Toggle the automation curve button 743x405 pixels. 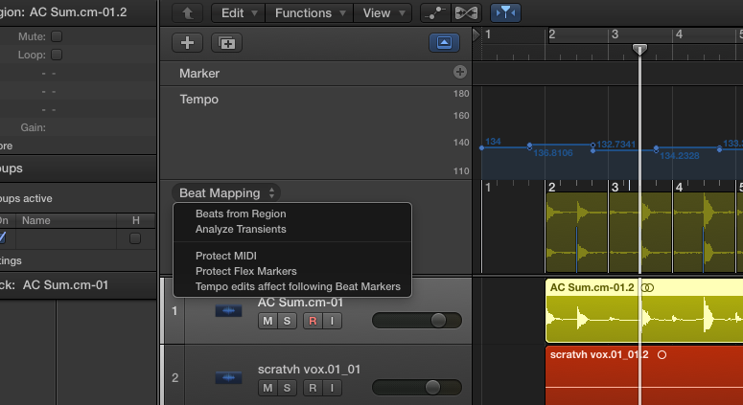435,12
